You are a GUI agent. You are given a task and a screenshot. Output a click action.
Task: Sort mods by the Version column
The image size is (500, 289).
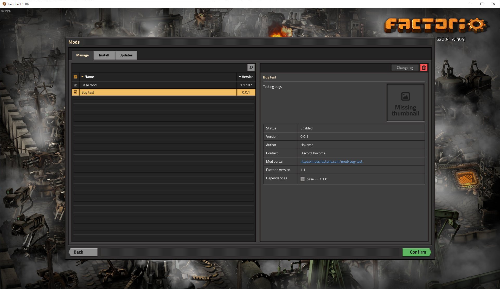click(246, 77)
